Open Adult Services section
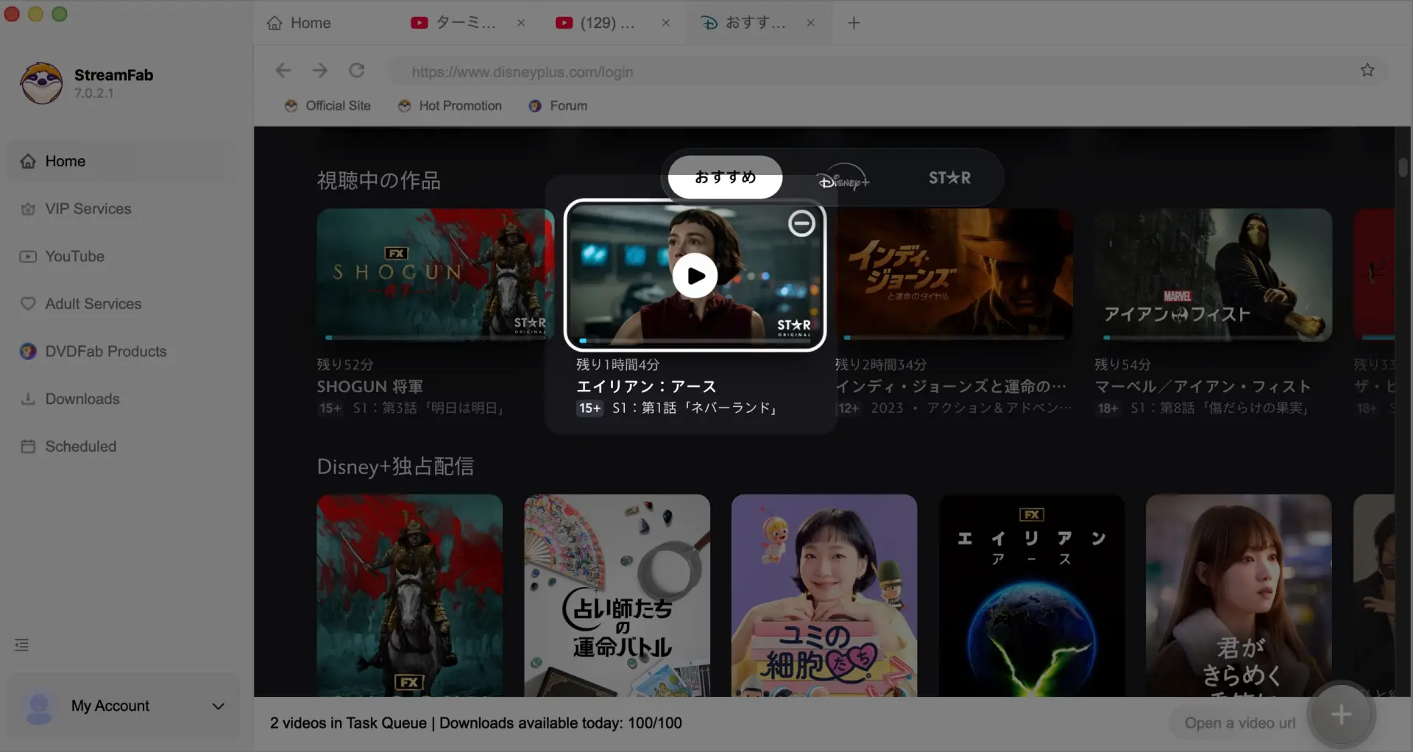This screenshot has height=752, width=1413. tap(124, 304)
